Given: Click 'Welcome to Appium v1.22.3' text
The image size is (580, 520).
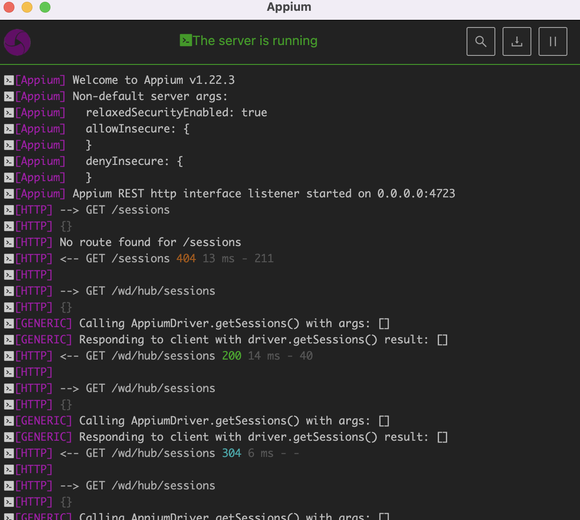Looking at the screenshot, I should coord(154,80).
